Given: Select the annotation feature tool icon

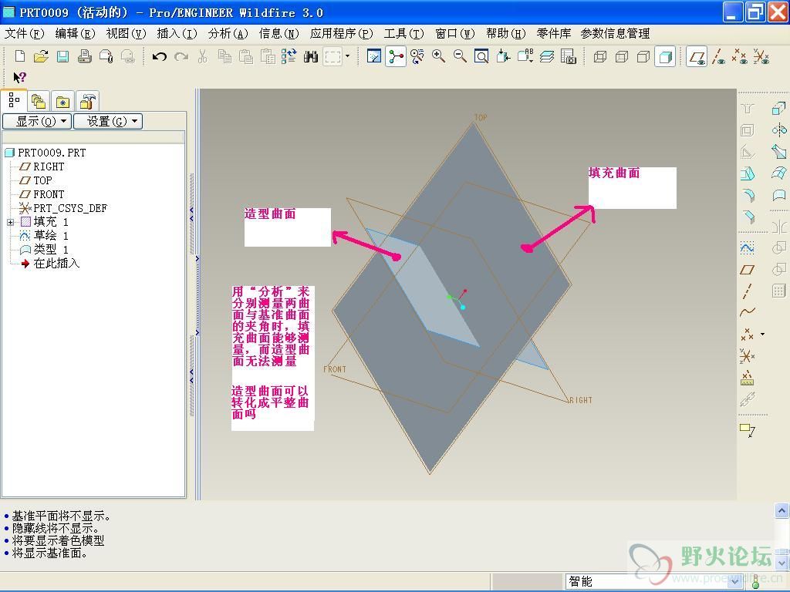Looking at the screenshot, I should pyautogui.click(x=747, y=430).
